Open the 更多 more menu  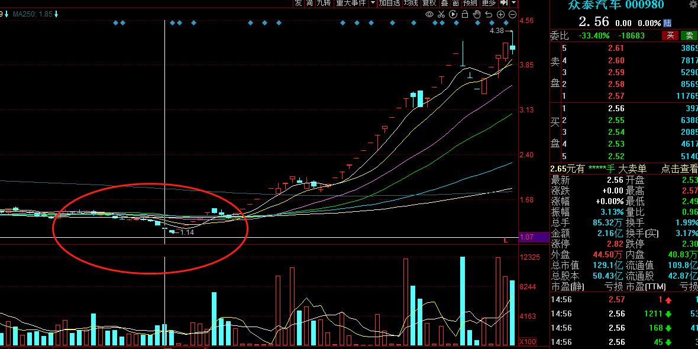(489, 3)
